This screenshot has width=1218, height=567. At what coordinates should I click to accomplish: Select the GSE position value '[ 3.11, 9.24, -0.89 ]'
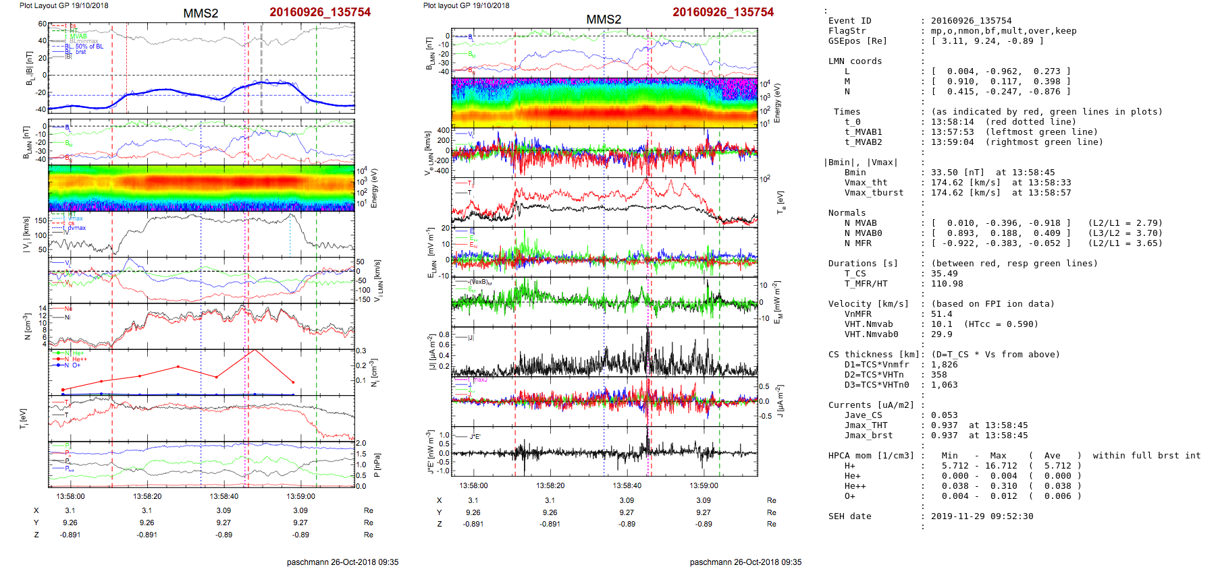click(x=987, y=41)
